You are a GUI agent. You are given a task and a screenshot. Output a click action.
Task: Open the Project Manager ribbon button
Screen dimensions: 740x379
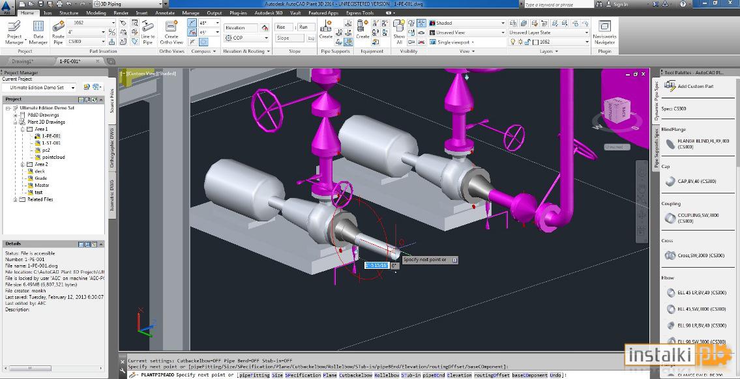[x=14, y=32]
